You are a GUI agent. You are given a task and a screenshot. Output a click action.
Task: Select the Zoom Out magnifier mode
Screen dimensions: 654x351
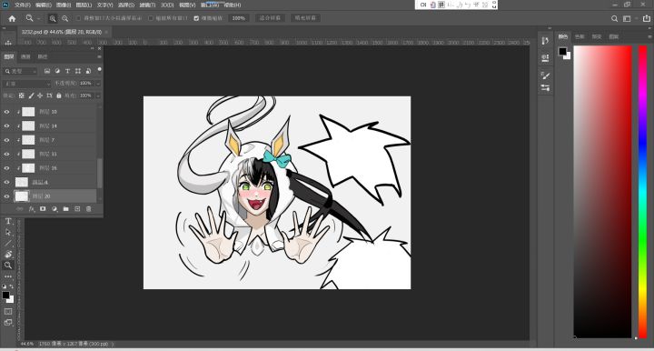pos(65,18)
